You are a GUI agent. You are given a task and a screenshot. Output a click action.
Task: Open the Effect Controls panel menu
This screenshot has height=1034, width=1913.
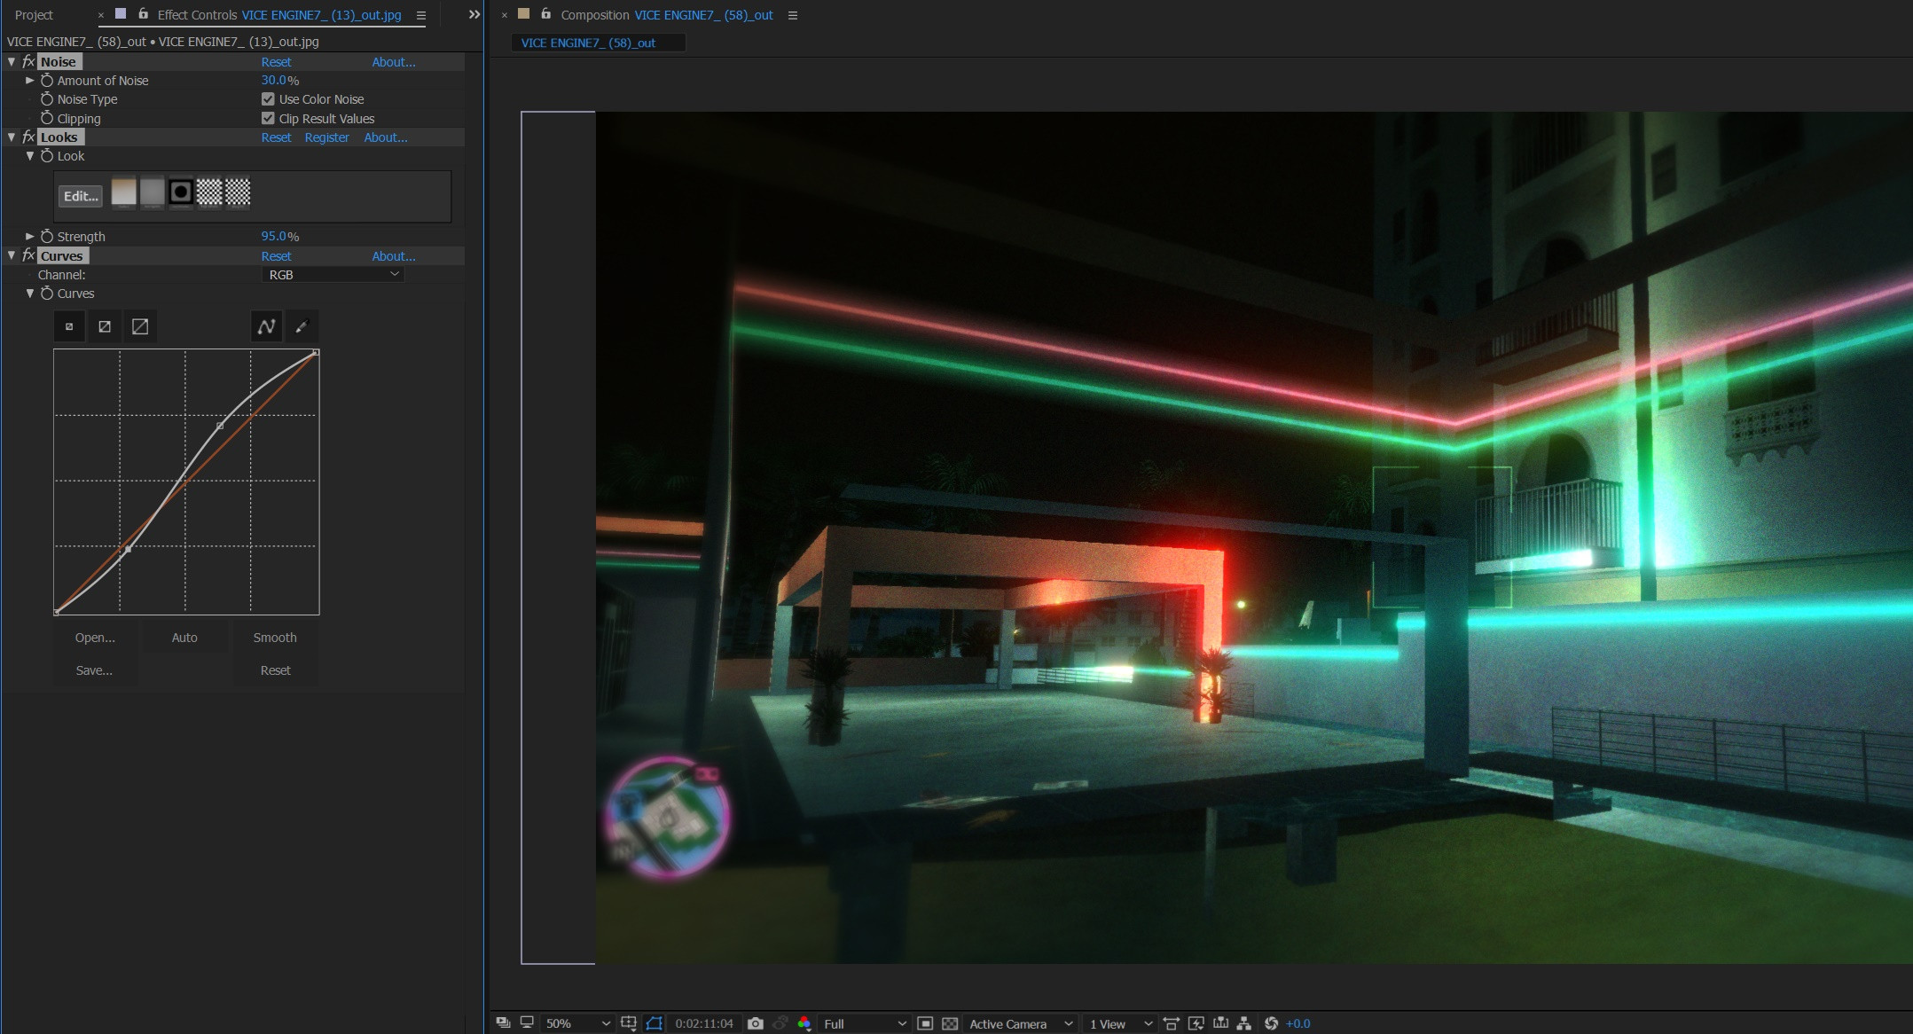tap(421, 15)
